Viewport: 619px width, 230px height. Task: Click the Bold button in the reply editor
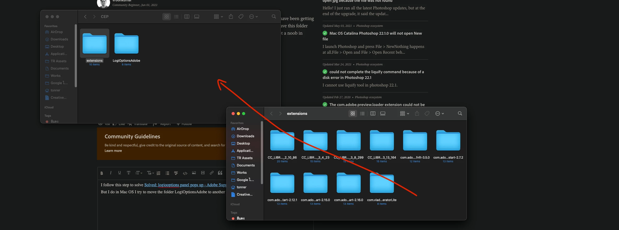pos(102,173)
